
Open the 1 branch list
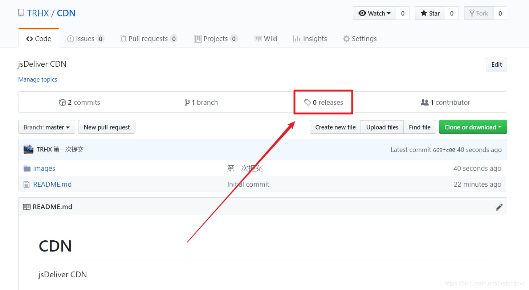pyautogui.click(x=201, y=102)
